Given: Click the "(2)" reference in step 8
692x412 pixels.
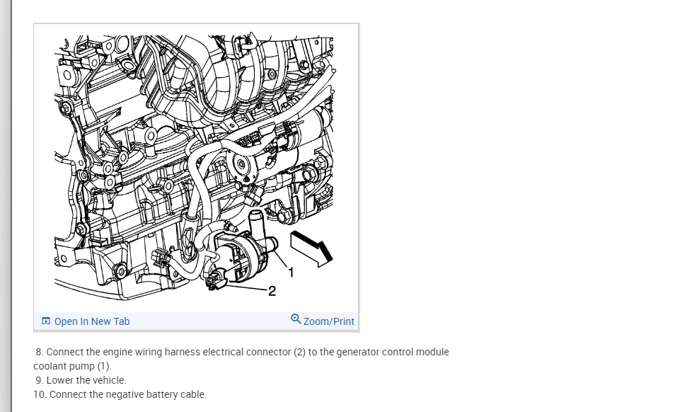Looking at the screenshot, I should (x=300, y=352).
